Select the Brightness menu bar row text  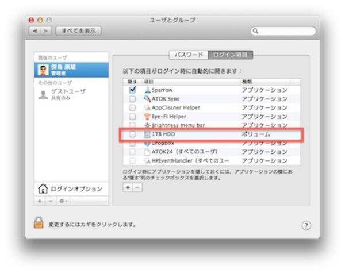(x=178, y=125)
